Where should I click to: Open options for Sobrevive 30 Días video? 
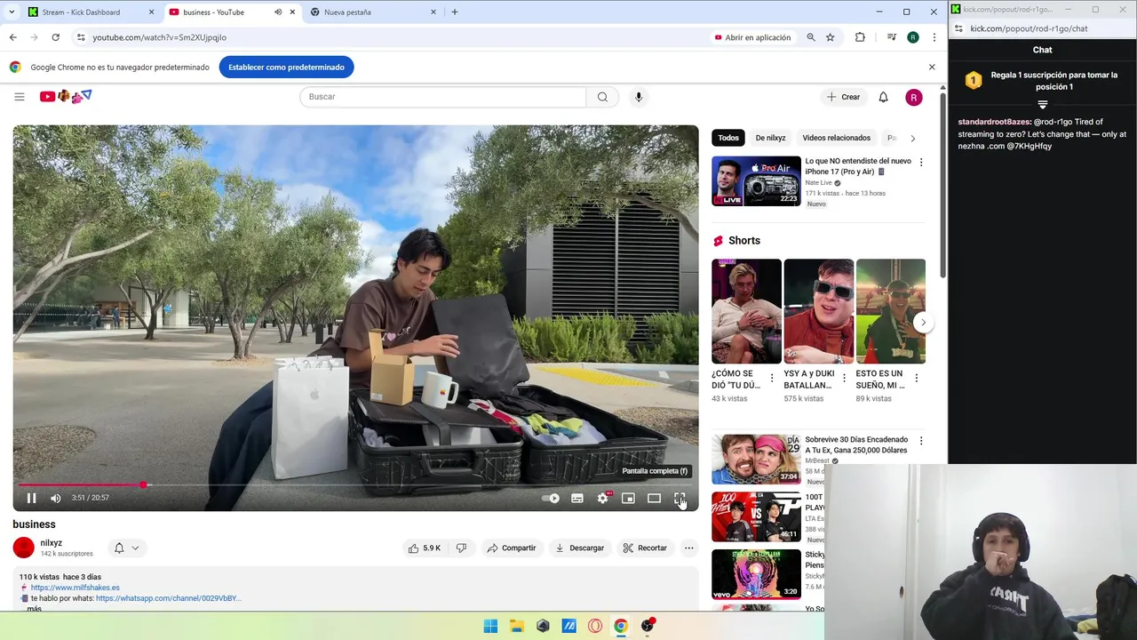point(921,441)
